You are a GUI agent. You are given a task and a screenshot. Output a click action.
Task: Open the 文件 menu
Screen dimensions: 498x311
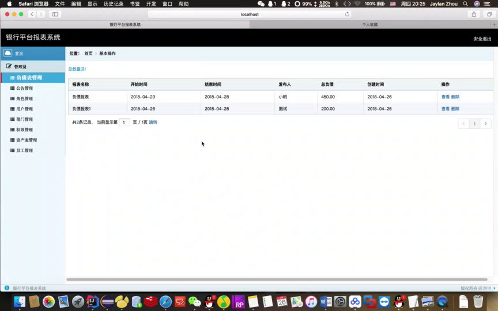click(x=60, y=4)
